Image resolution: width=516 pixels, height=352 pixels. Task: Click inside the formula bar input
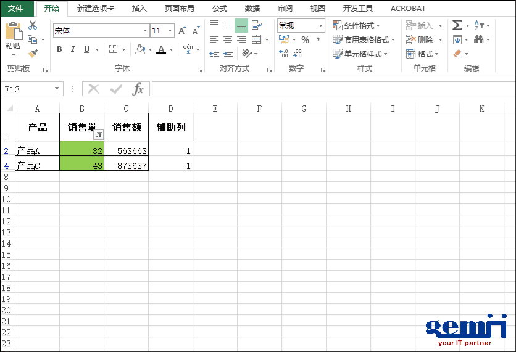click(333, 89)
